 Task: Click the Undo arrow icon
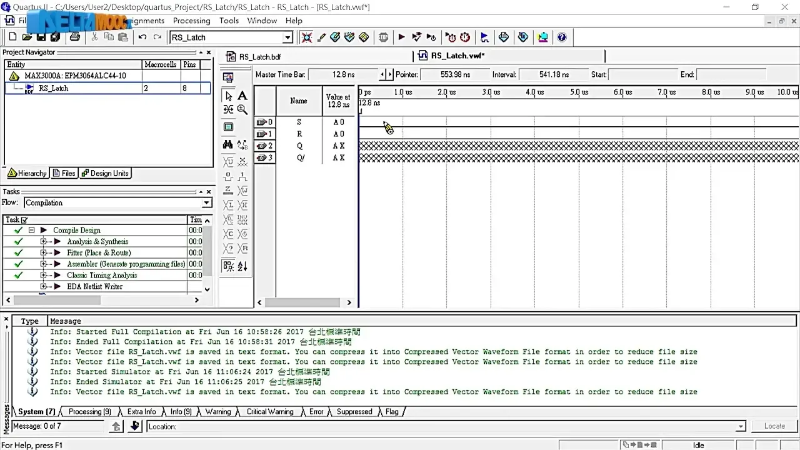point(142,37)
